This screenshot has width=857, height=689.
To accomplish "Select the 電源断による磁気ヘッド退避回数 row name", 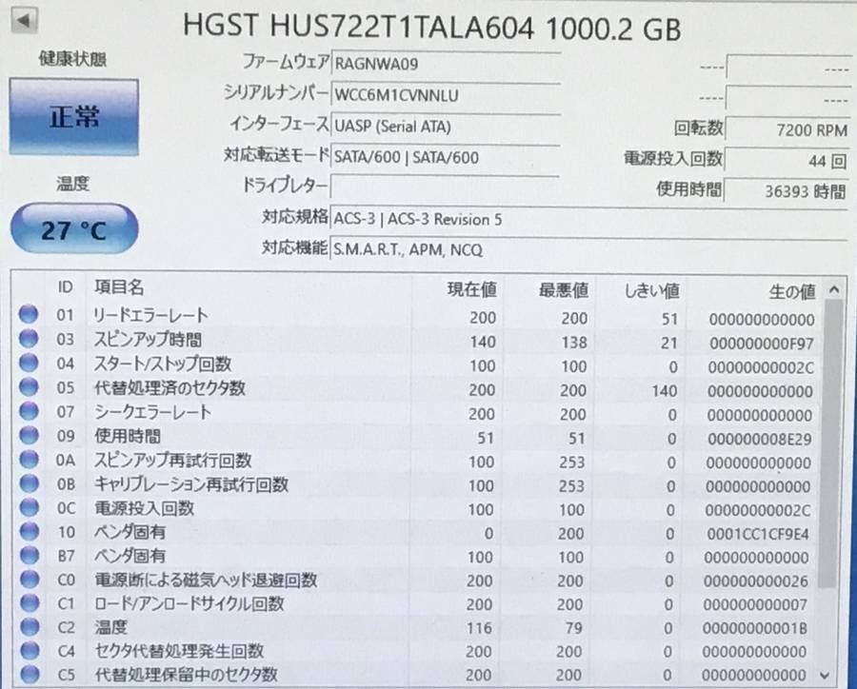I will pyautogui.click(x=206, y=580).
